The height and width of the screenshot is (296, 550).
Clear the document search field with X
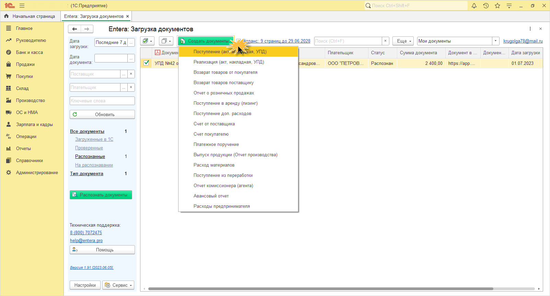(x=385, y=41)
